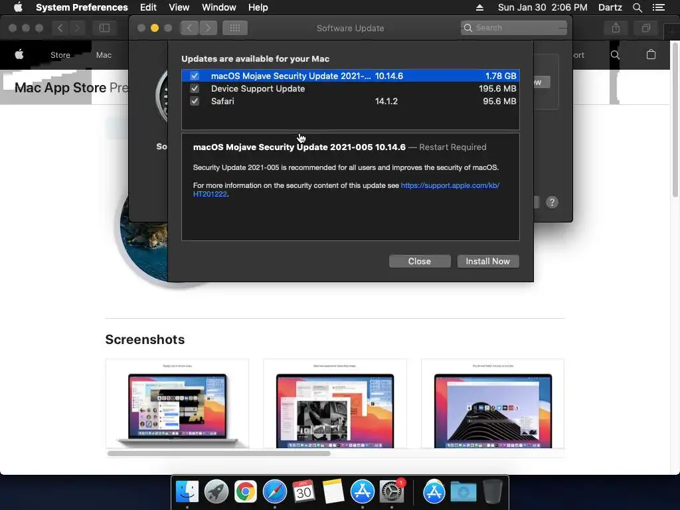Go back in System Preferences window
The height and width of the screenshot is (510, 680).
click(189, 28)
